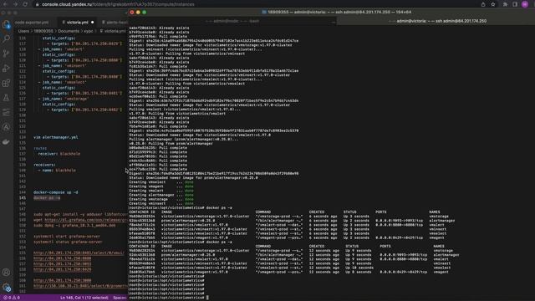Click the browser back arrow
535x301 pixels.
pos(6,4)
